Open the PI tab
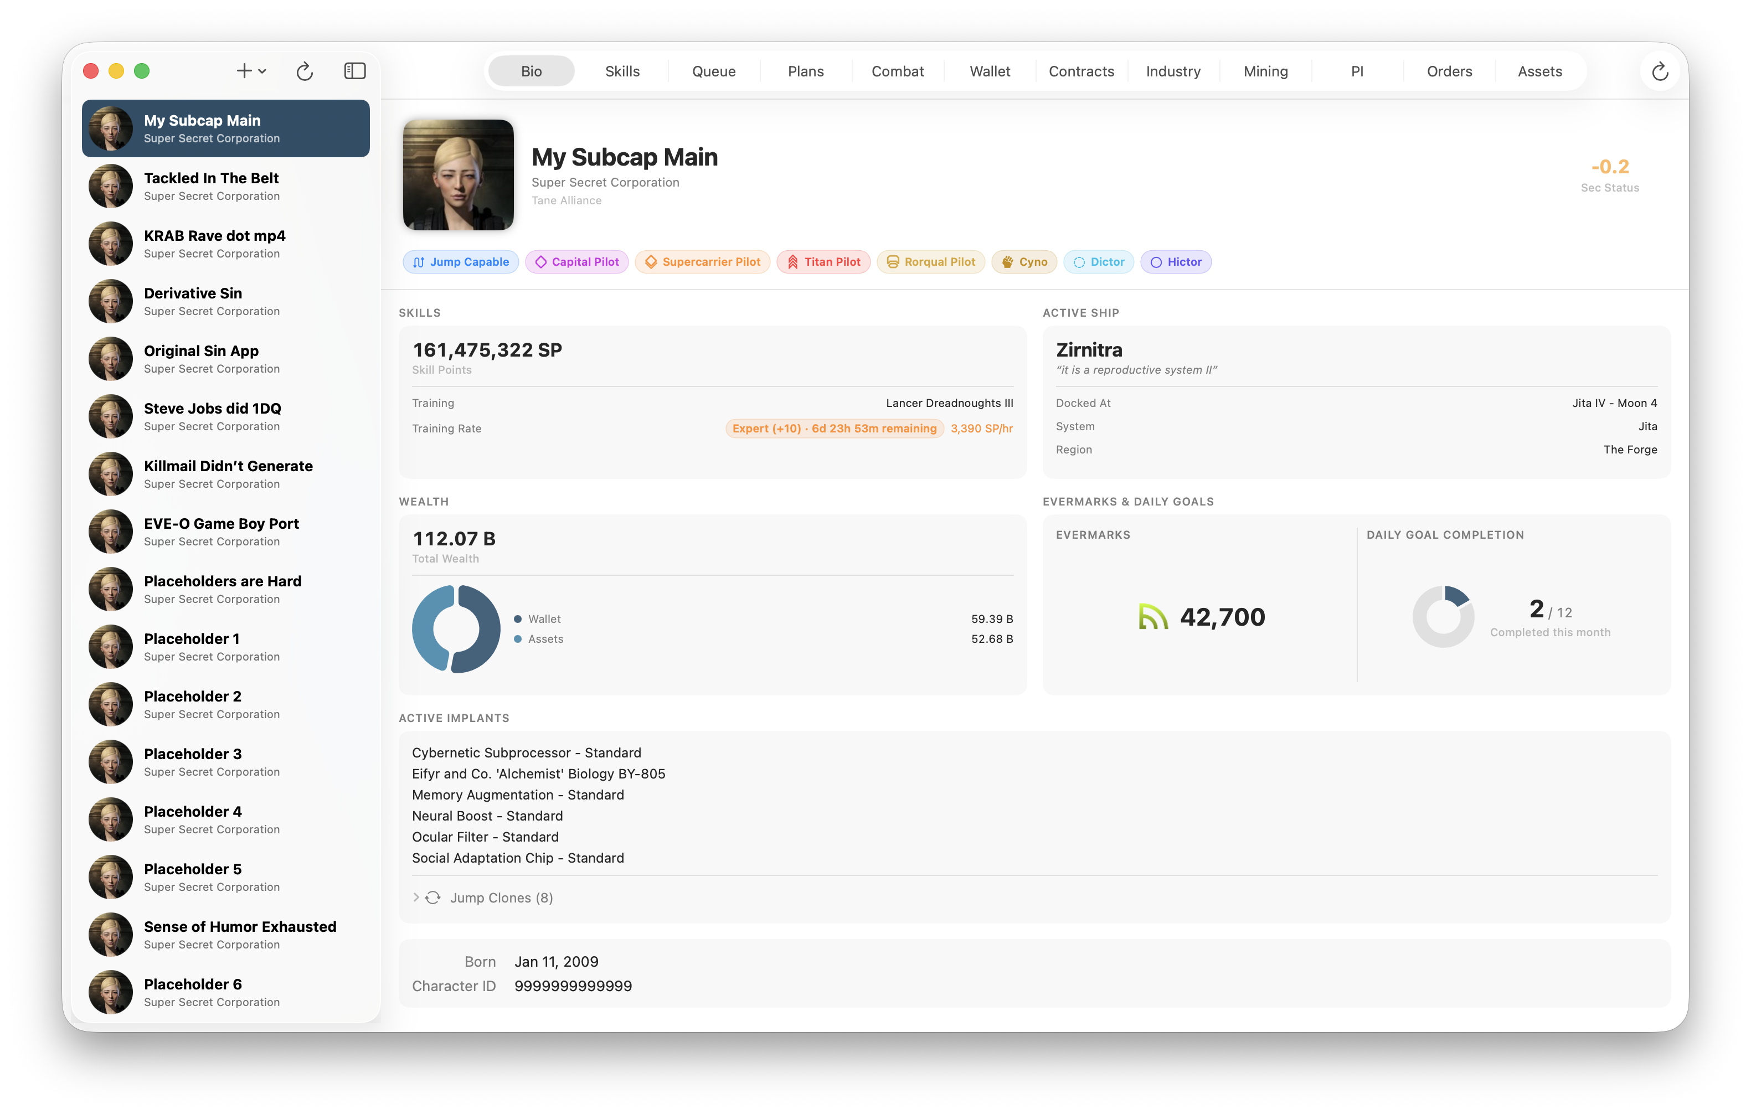This screenshot has width=1751, height=1114. 1357,71
